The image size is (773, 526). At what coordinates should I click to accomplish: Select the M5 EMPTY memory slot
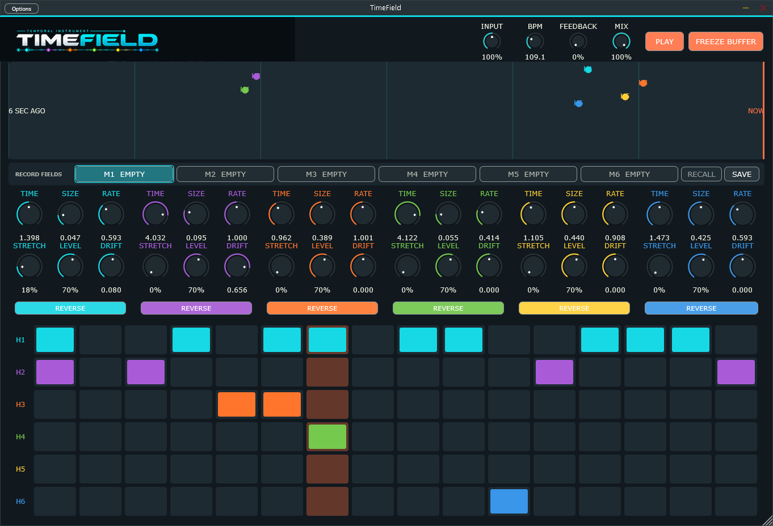coord(528,174)
